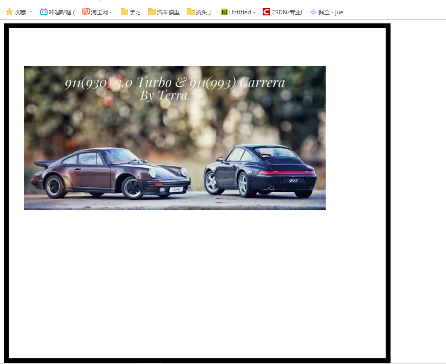
Task: Click the green M Untitled icon
Action: coord(224,12)
